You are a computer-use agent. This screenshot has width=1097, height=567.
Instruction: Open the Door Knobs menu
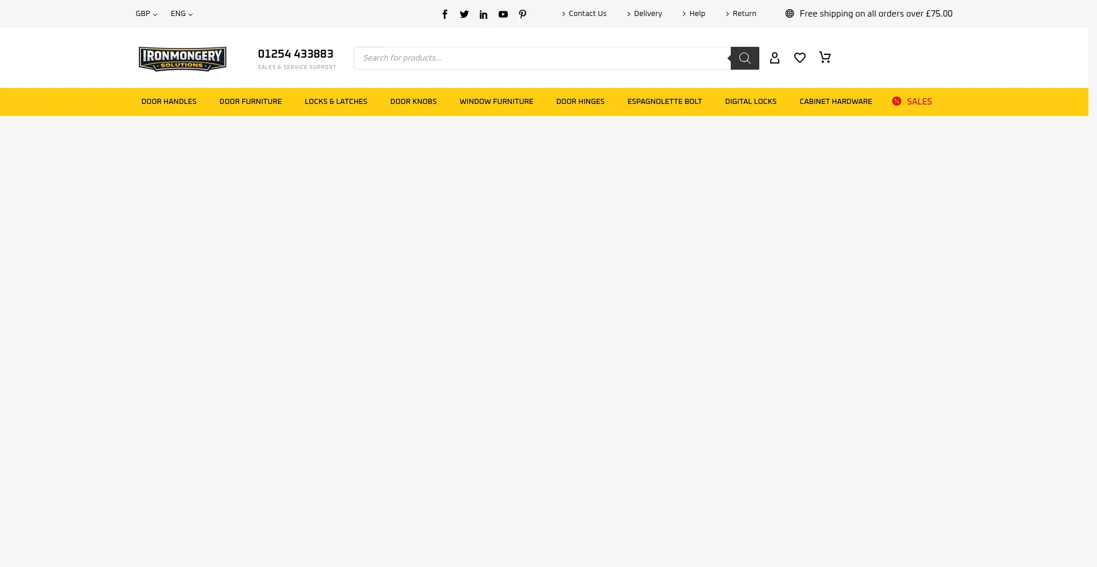tap(413, 102)
